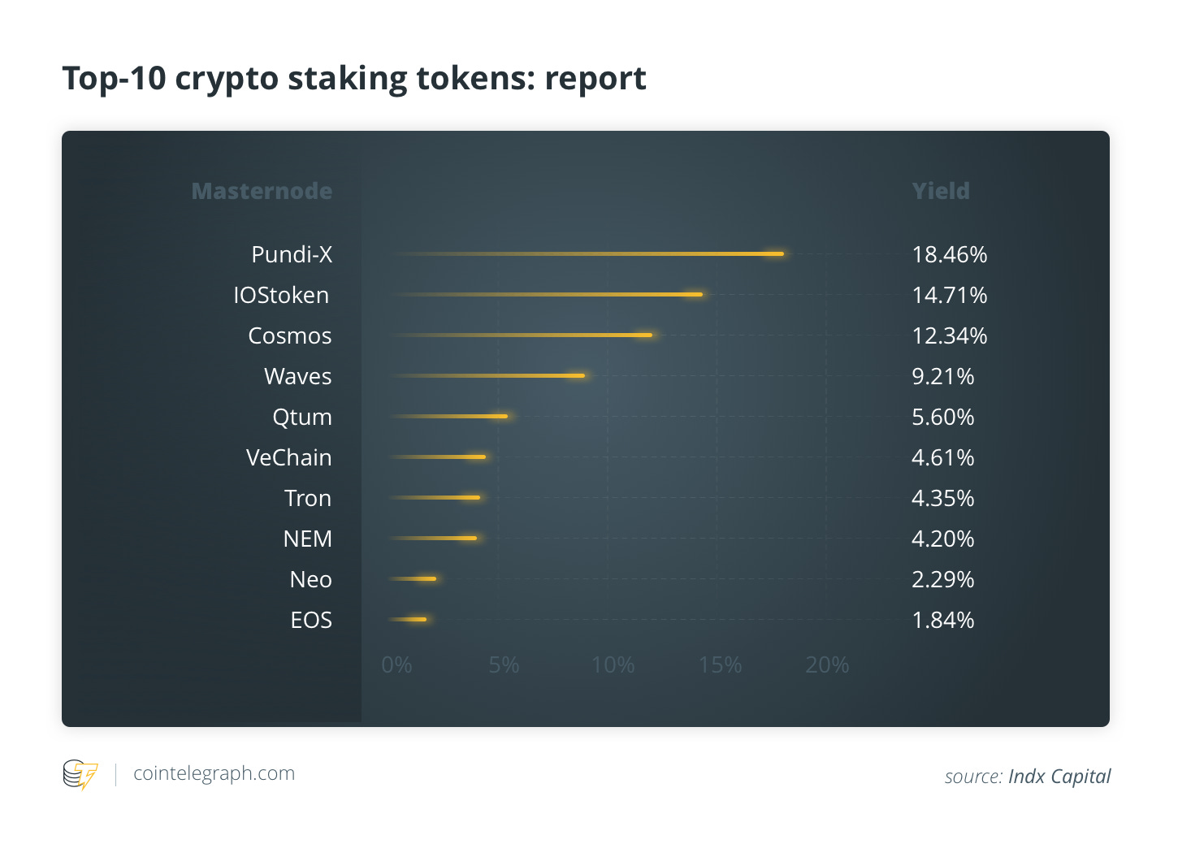
Task: Click the 20% axis label
Action: pos(827,665)
